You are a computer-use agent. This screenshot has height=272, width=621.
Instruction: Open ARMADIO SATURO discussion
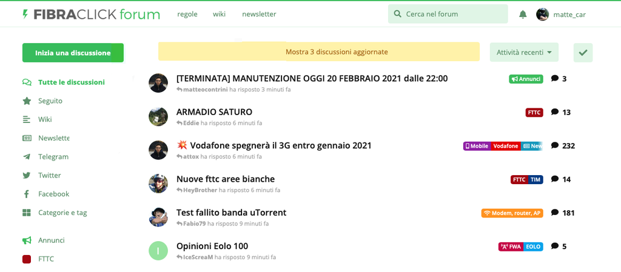coord(214,112)
